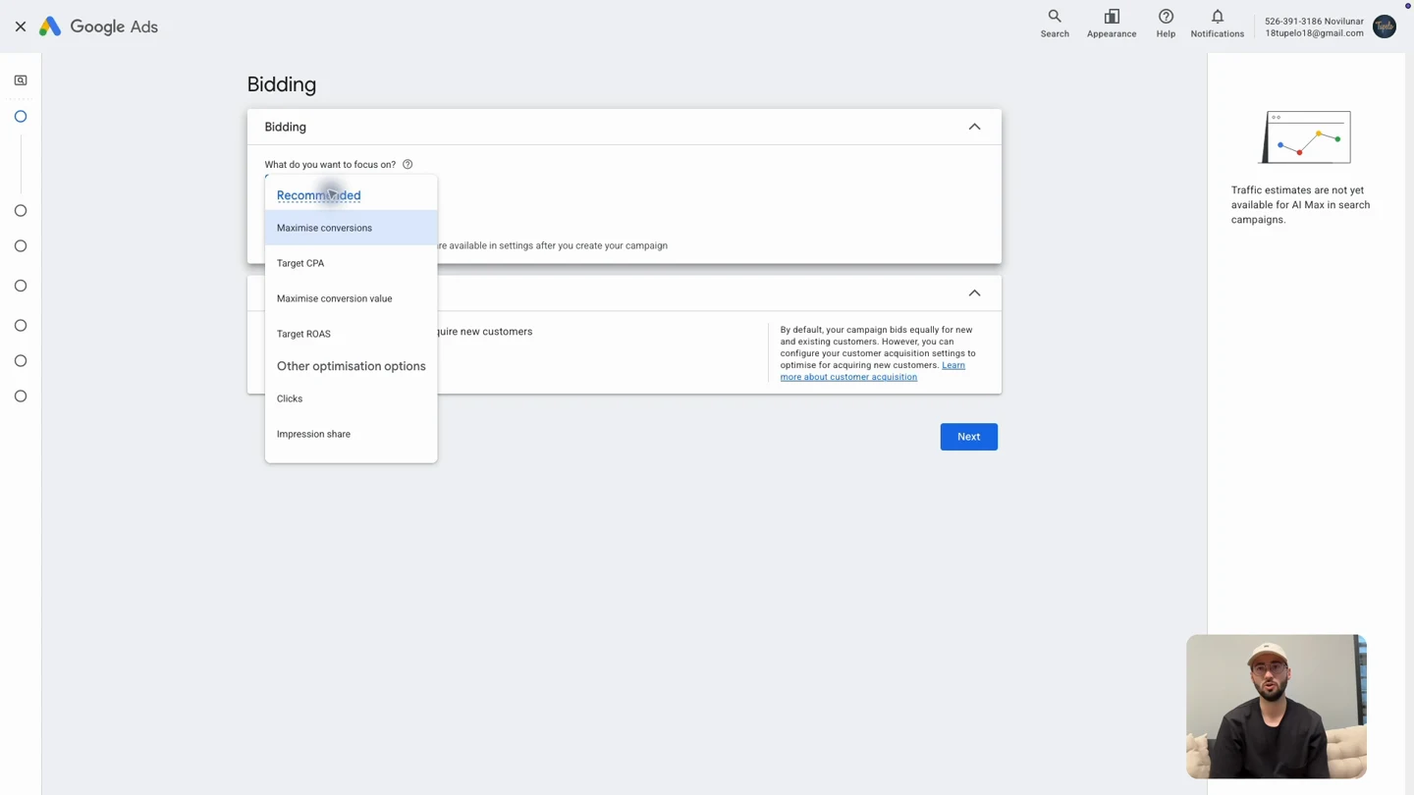Collapse the customer acquisition section chevron

[974, 292]
